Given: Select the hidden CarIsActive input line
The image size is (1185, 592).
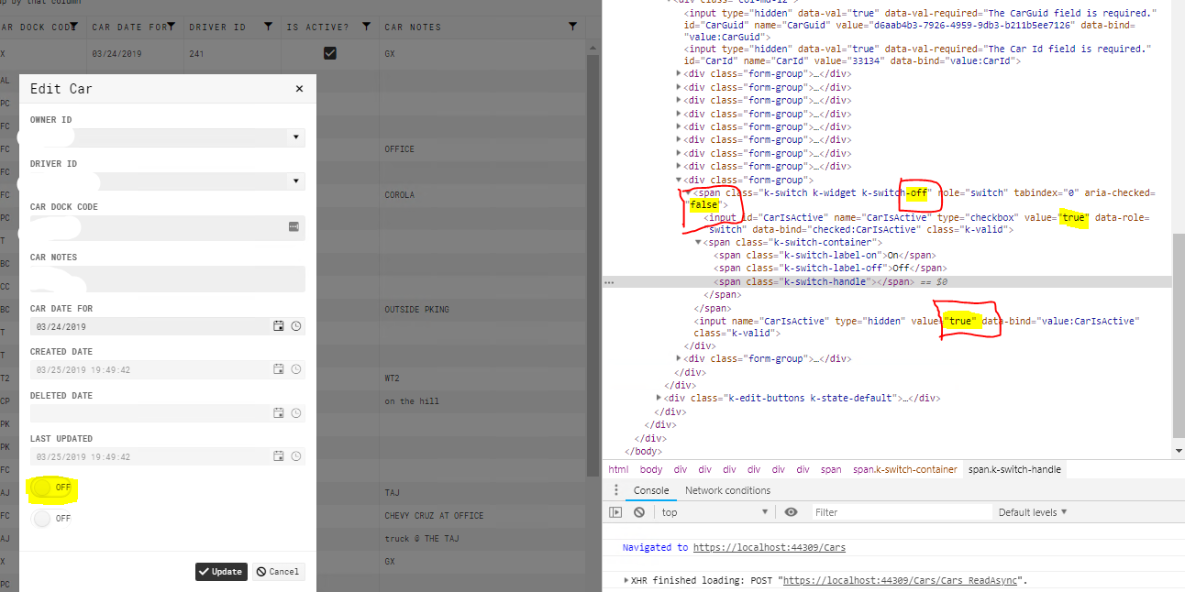Looking at the screenshot, I should [x=917, y=326].
